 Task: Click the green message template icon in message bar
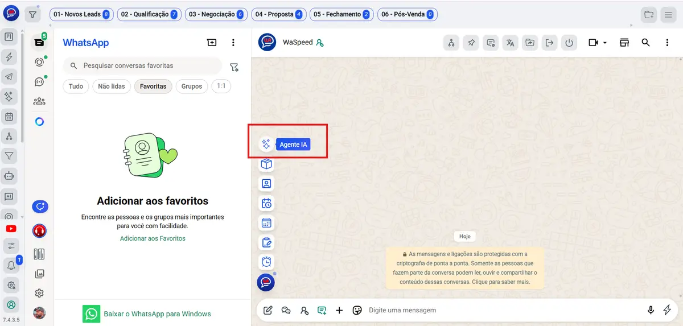tap(322, 310)
